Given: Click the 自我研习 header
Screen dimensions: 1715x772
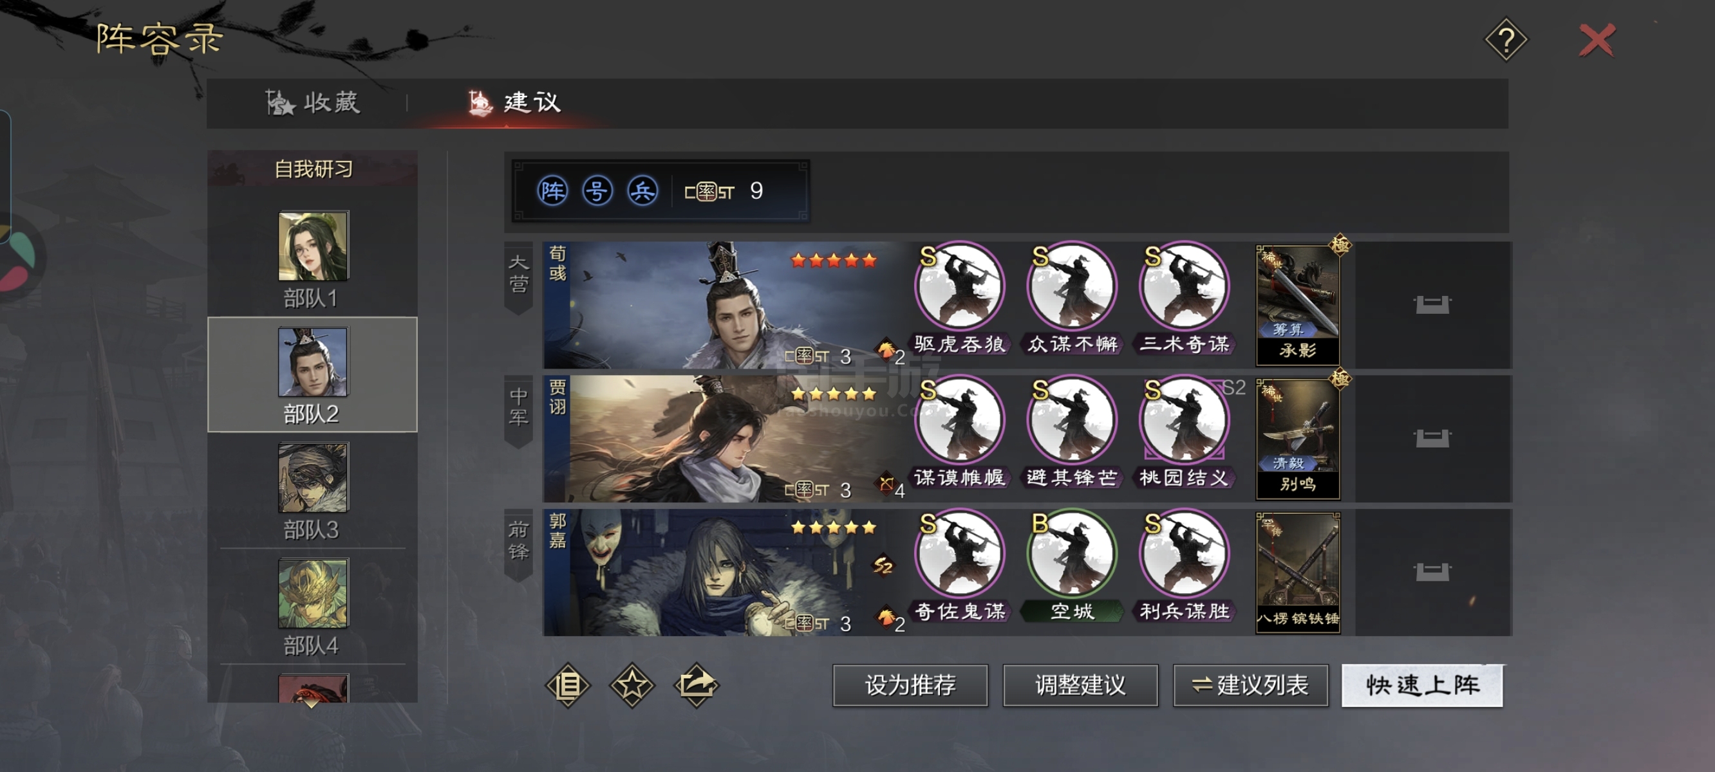Looking at the screenshot, I should click(313, 169).
